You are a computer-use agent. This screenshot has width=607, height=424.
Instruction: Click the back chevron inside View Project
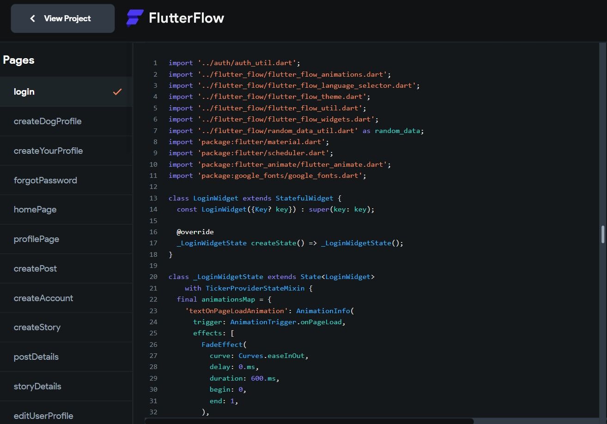tap(32, 18)
